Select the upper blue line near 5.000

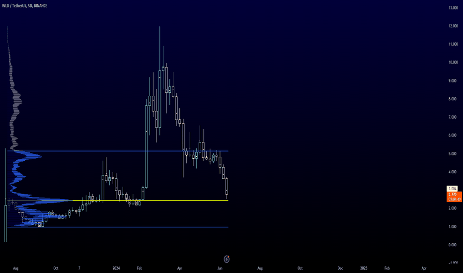[x=118, y=151]
